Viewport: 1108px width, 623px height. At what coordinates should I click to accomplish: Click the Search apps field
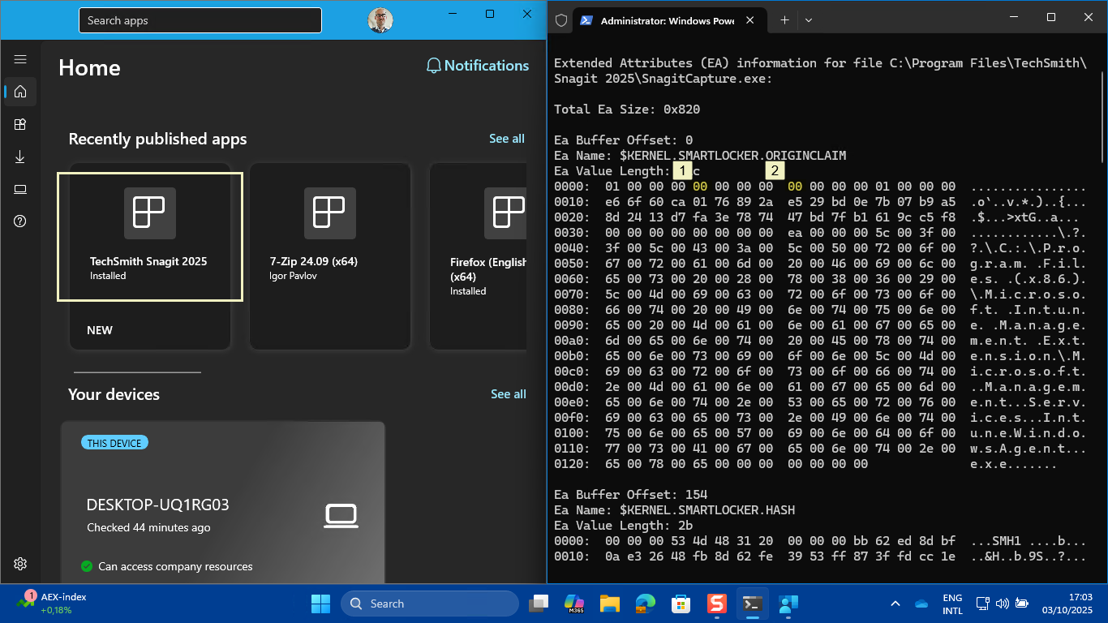pyautogui.click(x=200, y=20)
